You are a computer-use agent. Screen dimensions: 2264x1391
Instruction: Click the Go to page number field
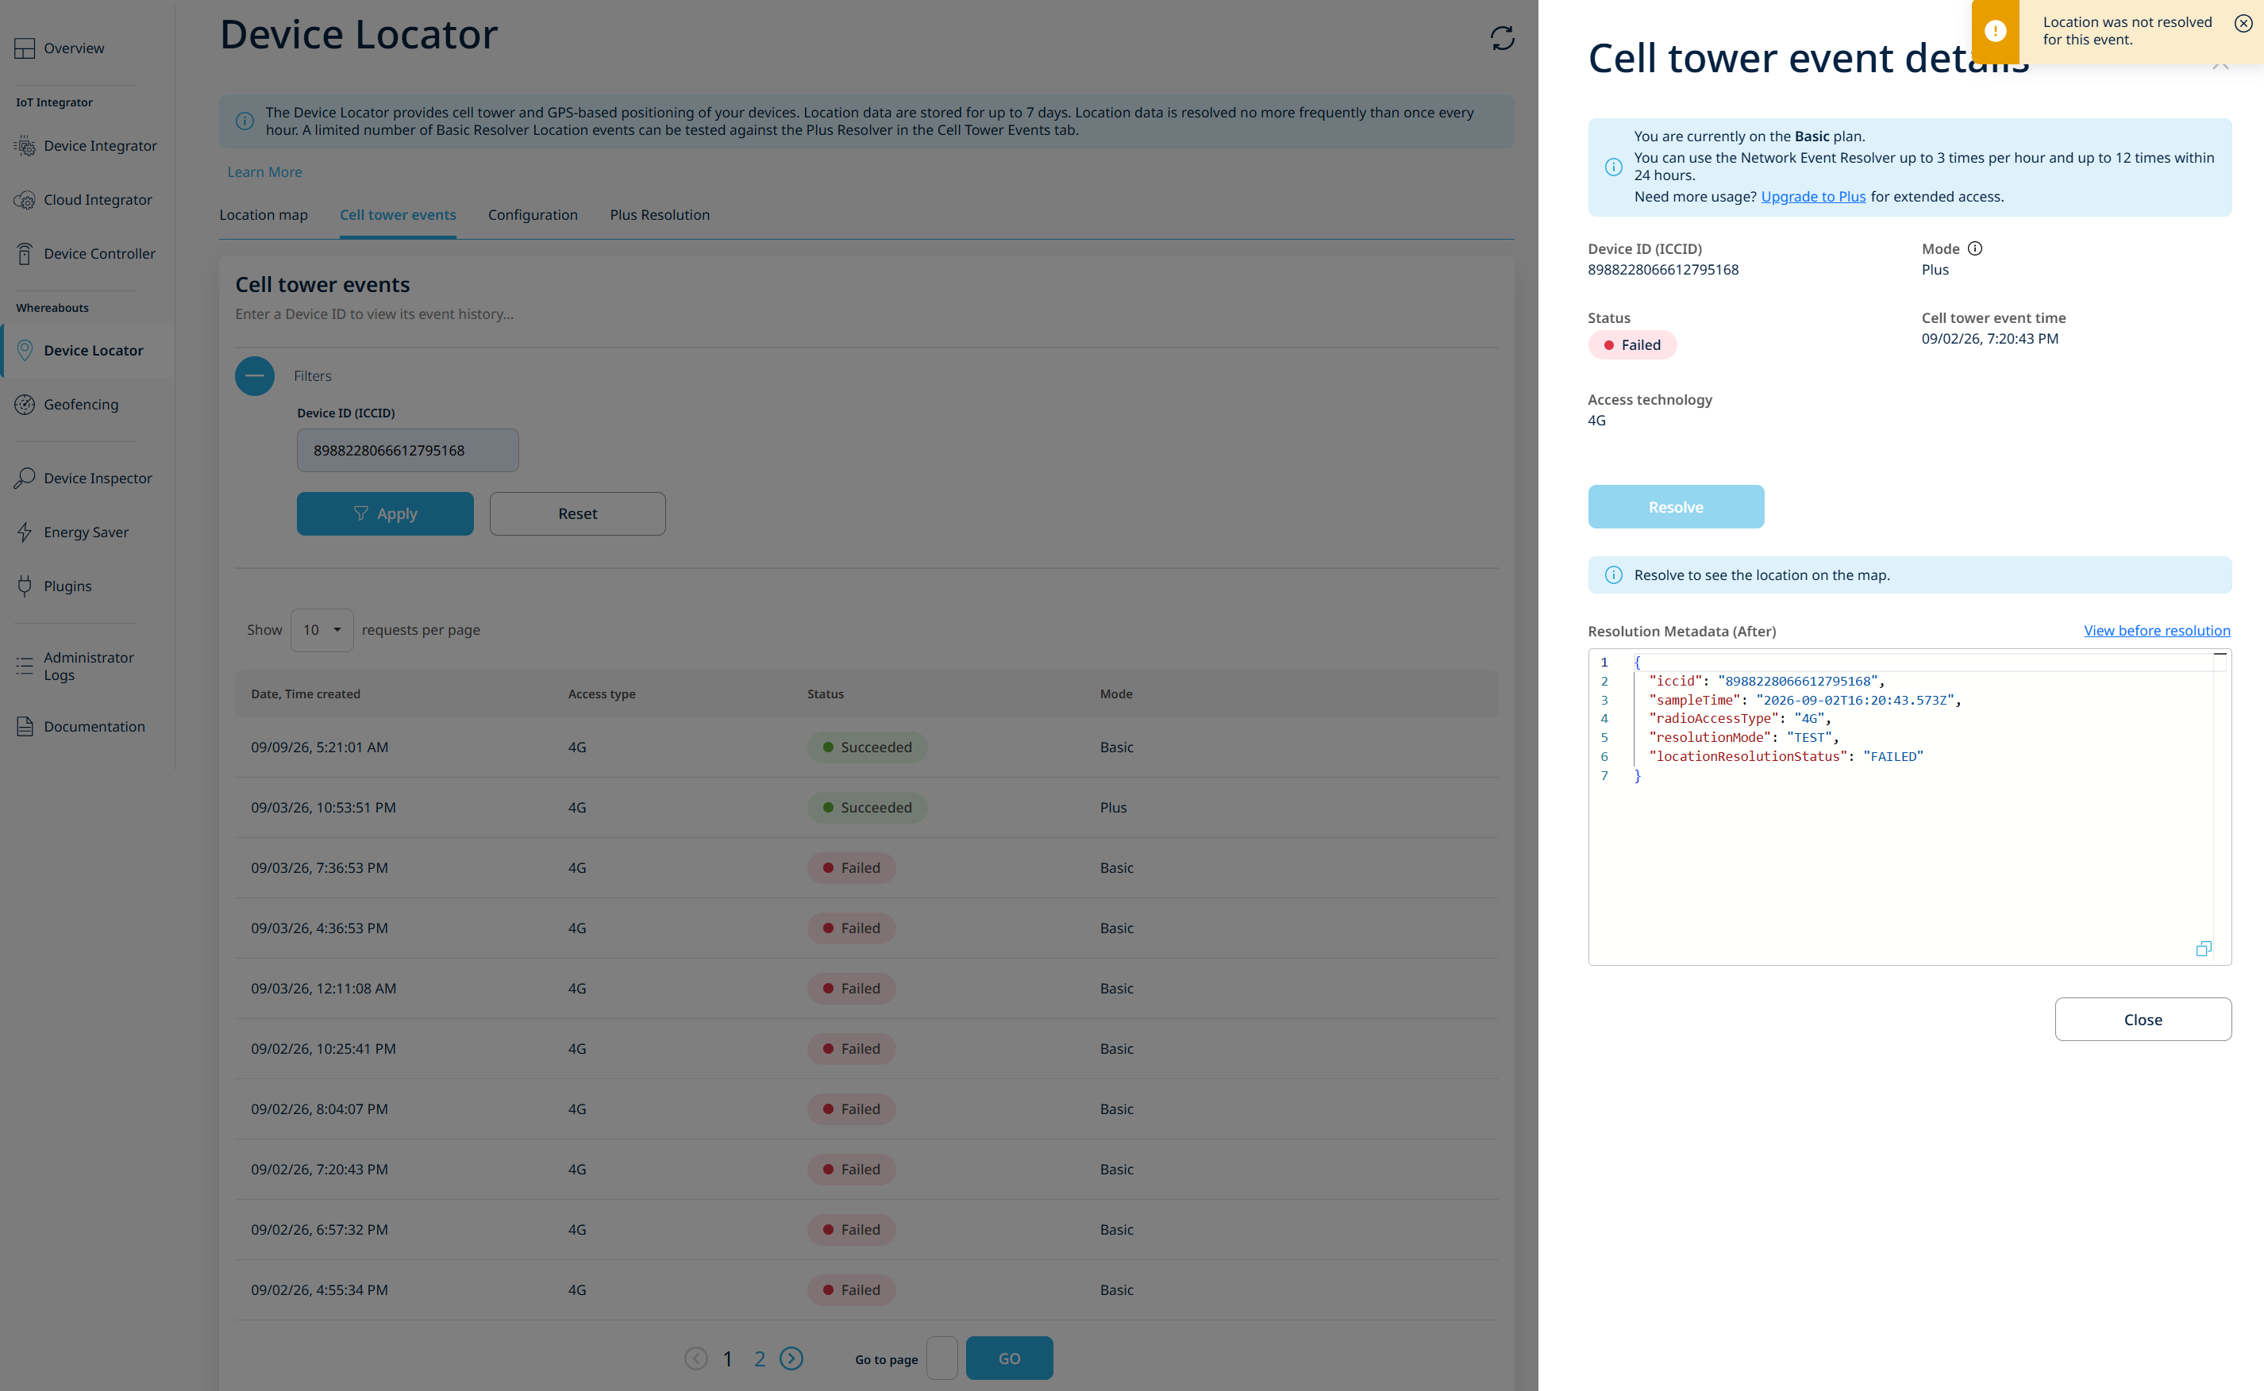941,1358
